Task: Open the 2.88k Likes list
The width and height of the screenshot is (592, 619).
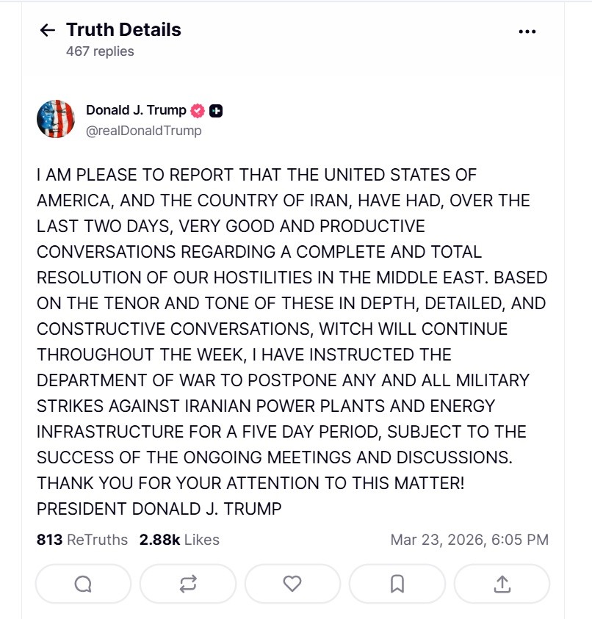Action: 179,539
